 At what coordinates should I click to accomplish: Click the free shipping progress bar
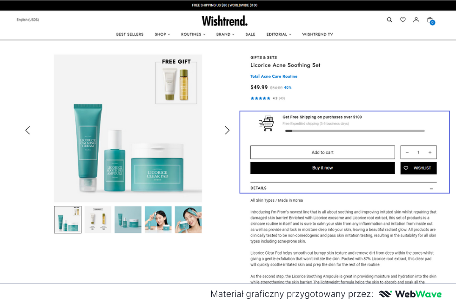(355, 131)
